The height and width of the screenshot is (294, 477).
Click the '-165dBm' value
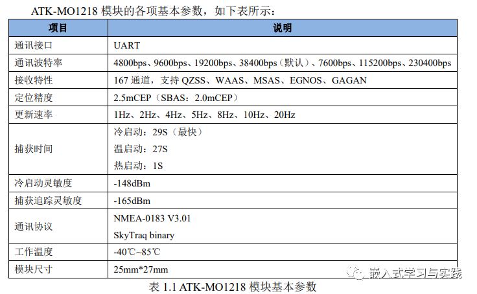(132, 201)
